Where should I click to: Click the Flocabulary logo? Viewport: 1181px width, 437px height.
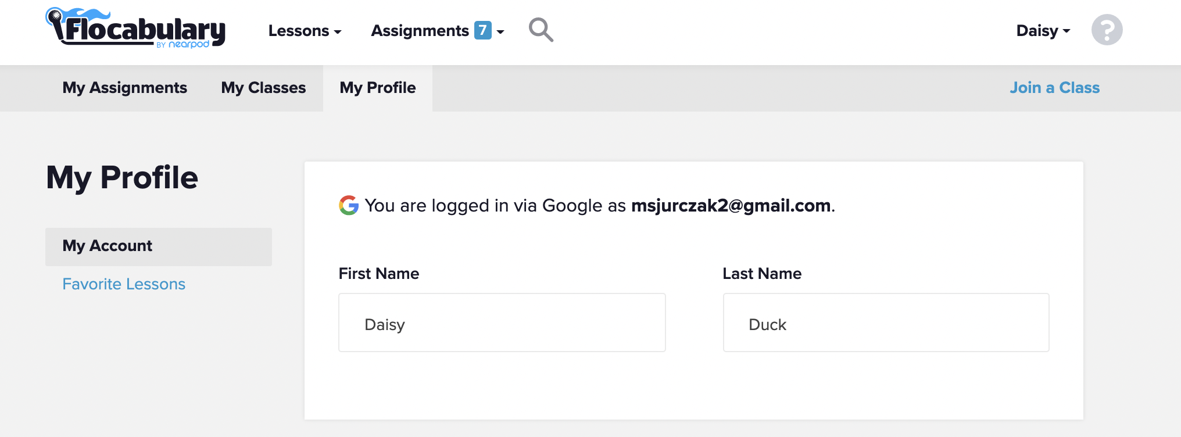[x=136, y=28]
